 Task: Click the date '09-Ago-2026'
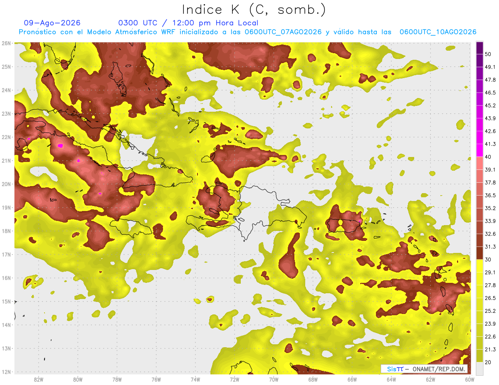[x=52, y=23]
